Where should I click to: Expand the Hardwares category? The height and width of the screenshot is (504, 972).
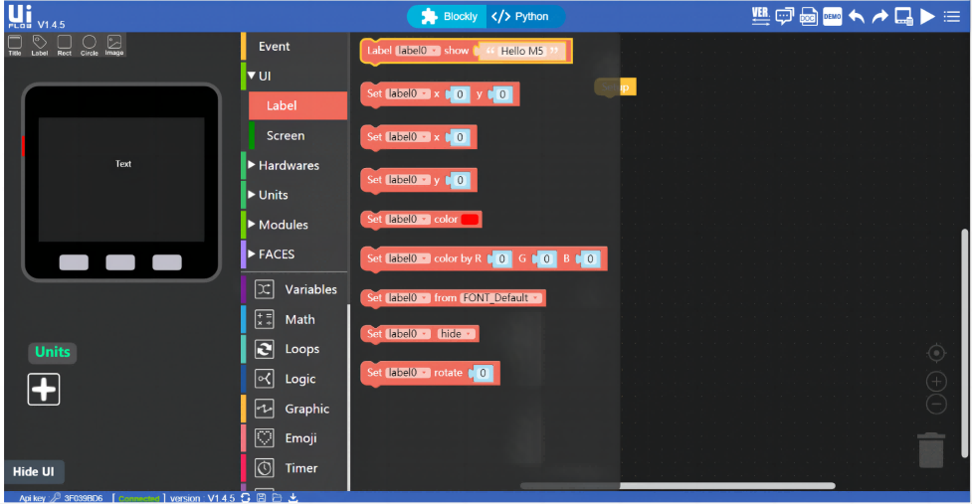(x=252, y=165)
